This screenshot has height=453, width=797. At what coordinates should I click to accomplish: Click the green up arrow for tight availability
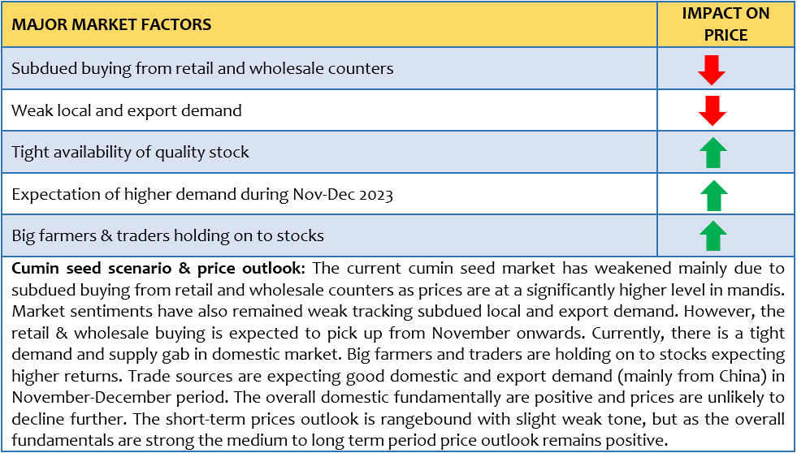pos(713,153)
